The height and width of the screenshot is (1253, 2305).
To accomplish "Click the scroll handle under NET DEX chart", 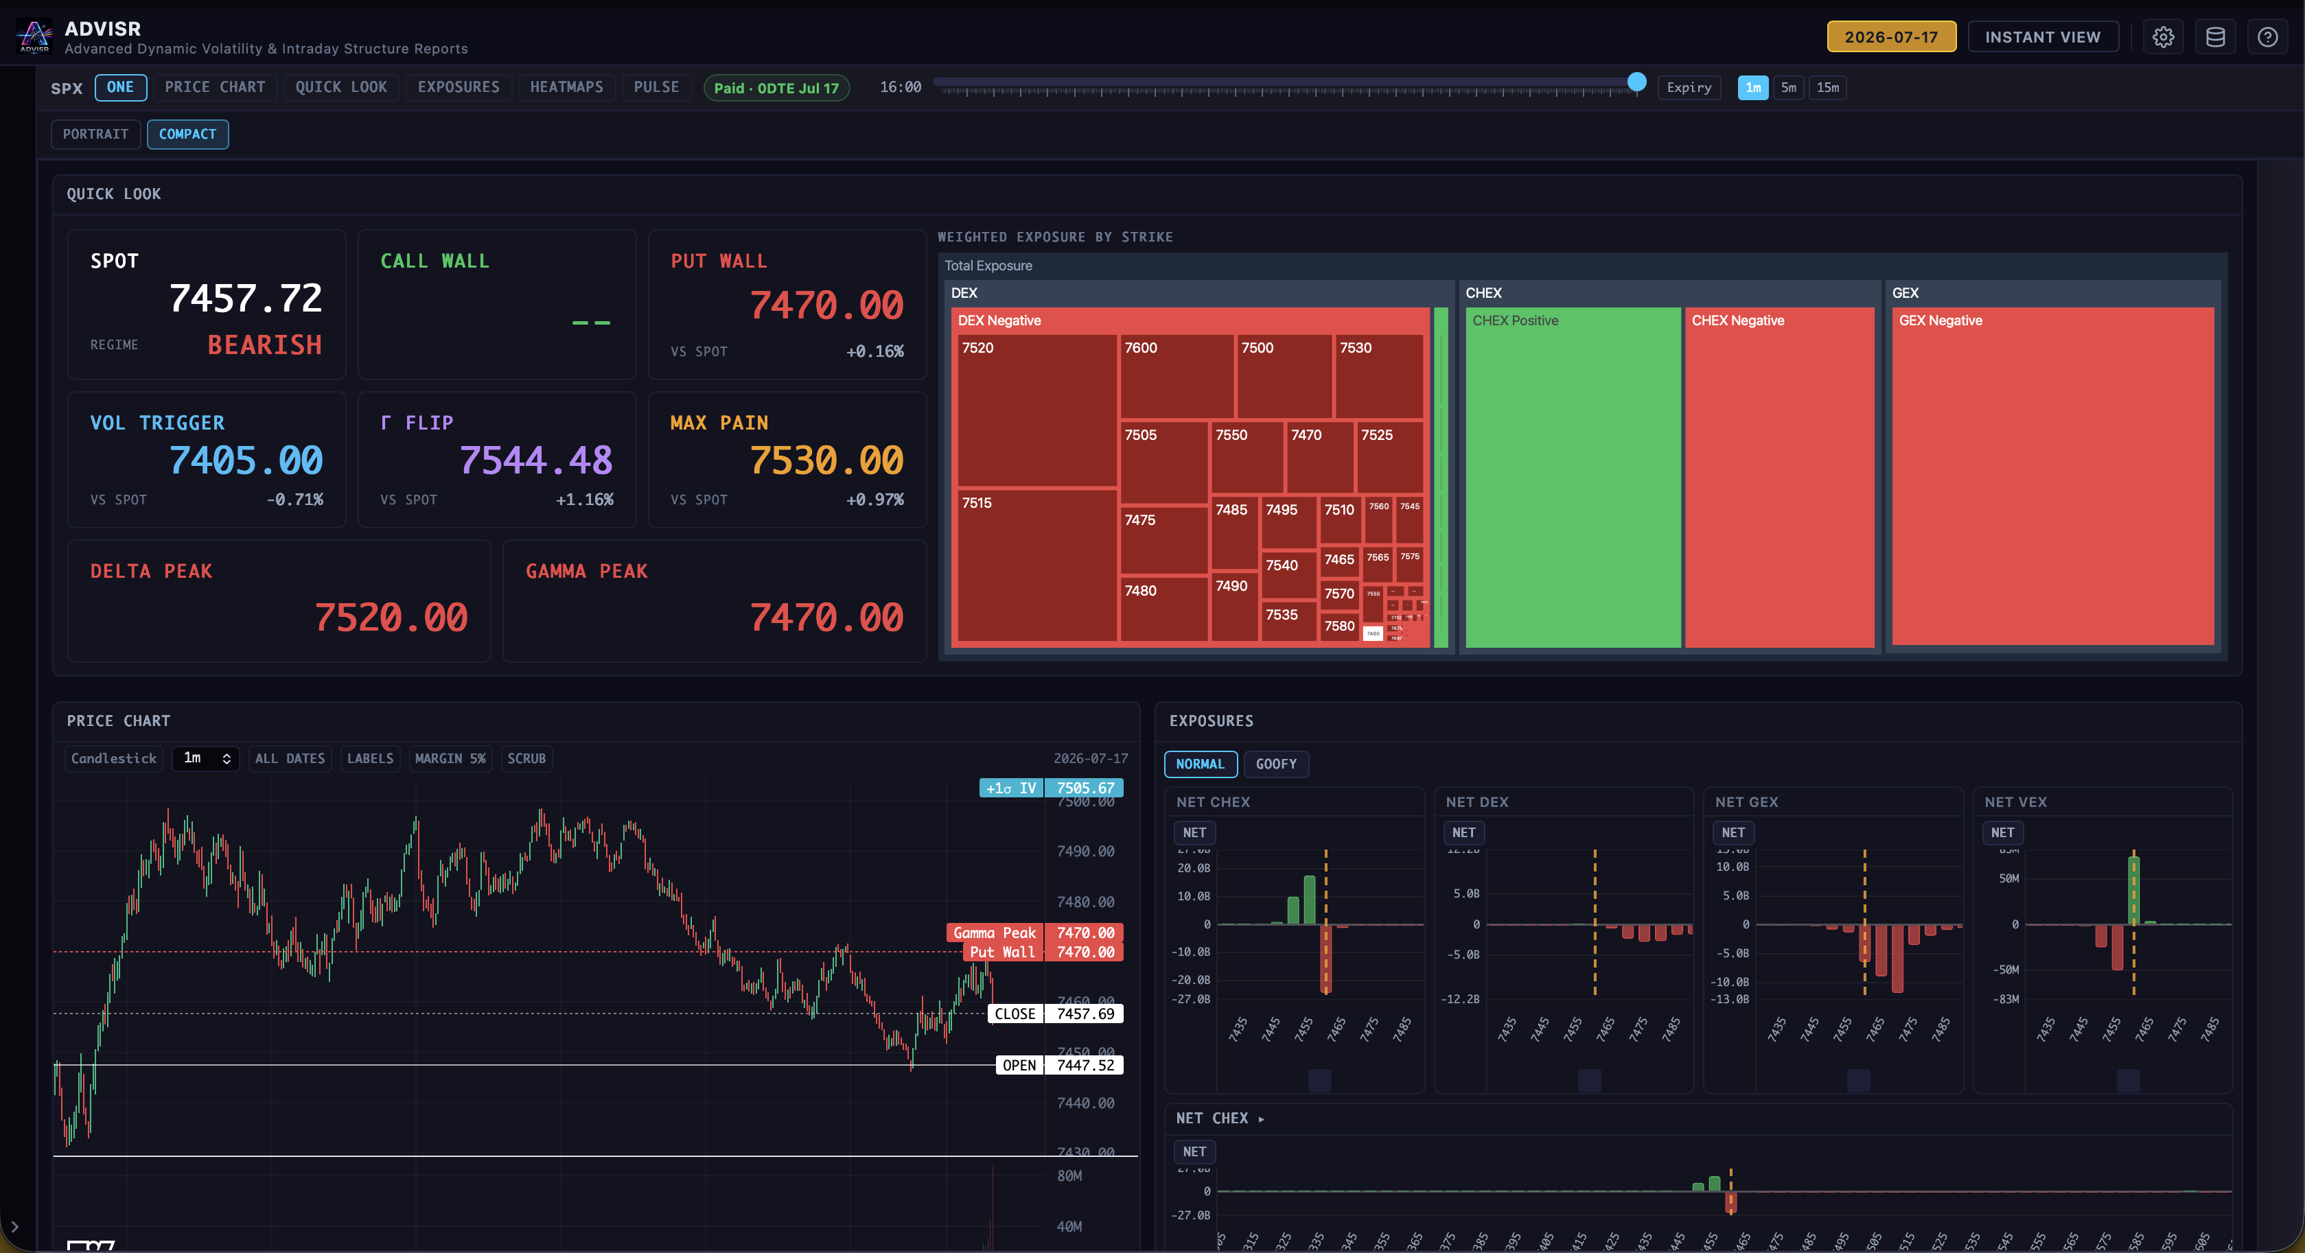I will click(1589, 1080).
